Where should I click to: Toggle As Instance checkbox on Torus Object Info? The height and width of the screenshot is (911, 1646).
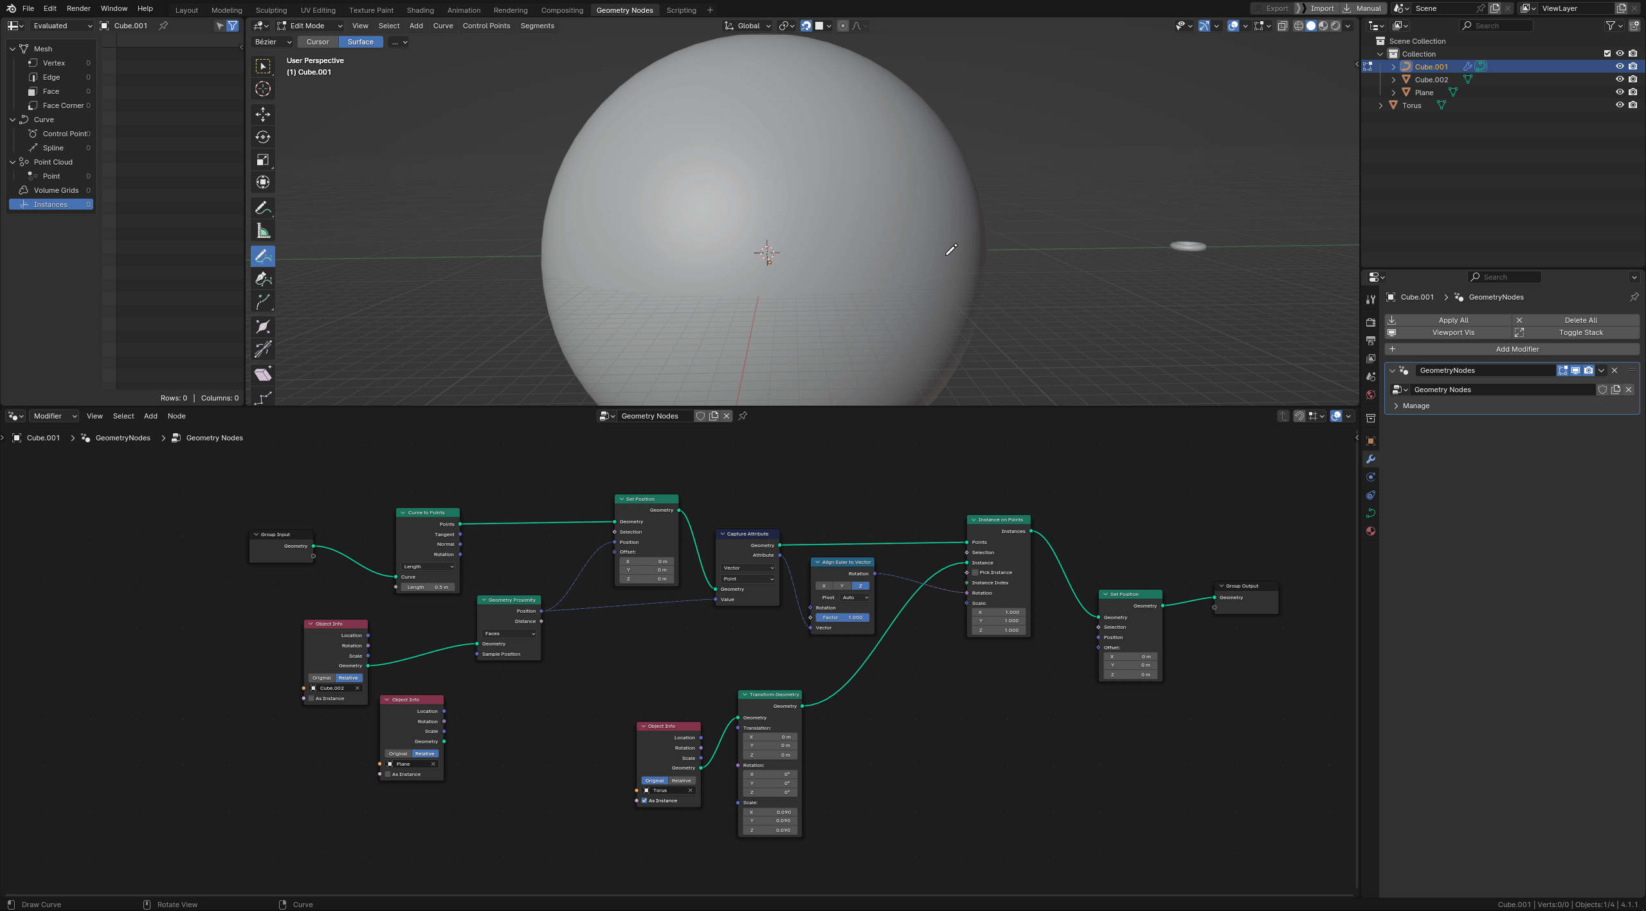coord(644,800)
